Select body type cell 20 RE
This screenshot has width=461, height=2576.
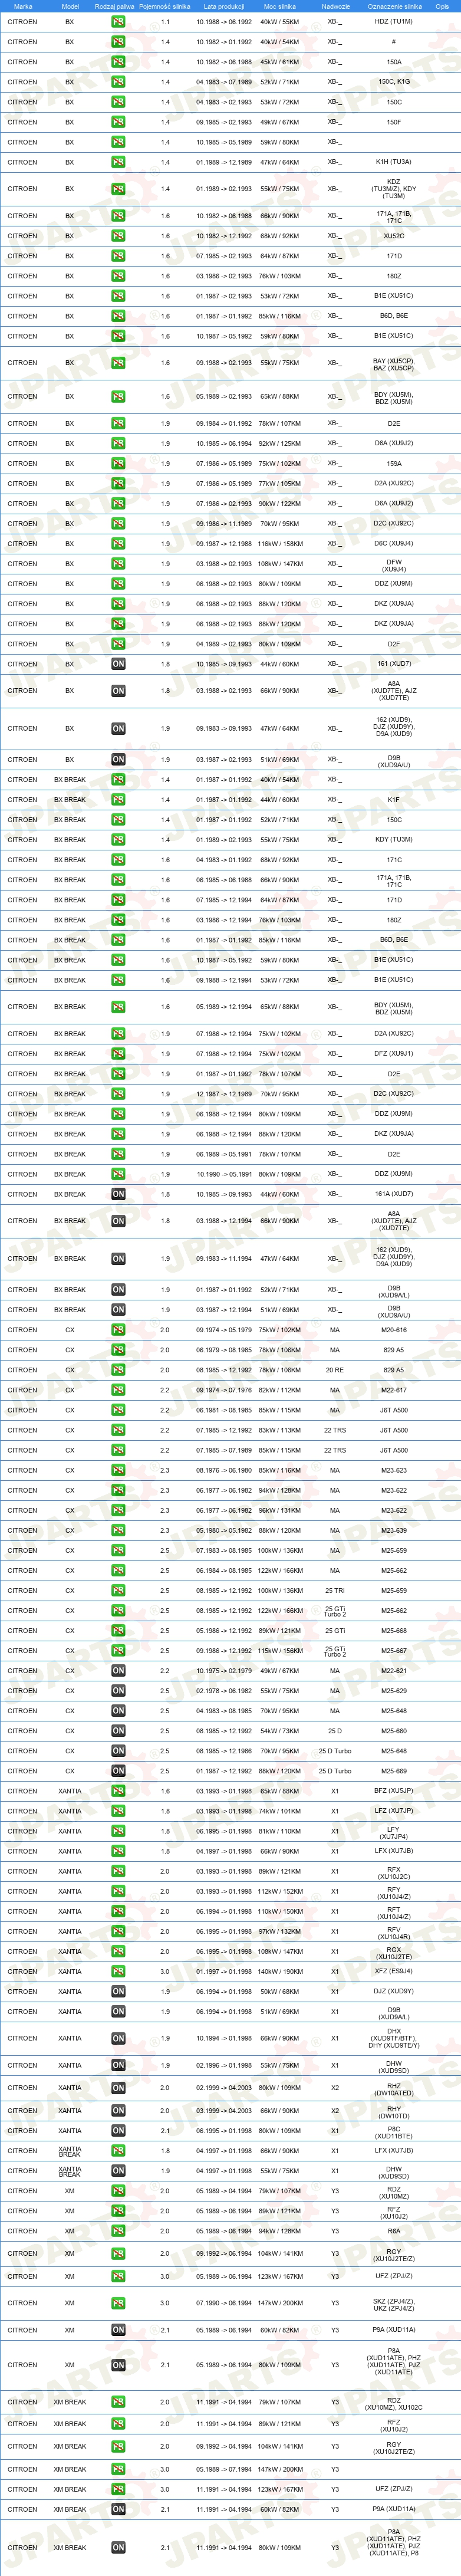tap(335, 1370)
